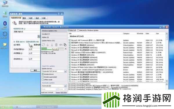Click the 确定 button in Power Options
The image size is (174, 109).
click(x=35, y=70)
